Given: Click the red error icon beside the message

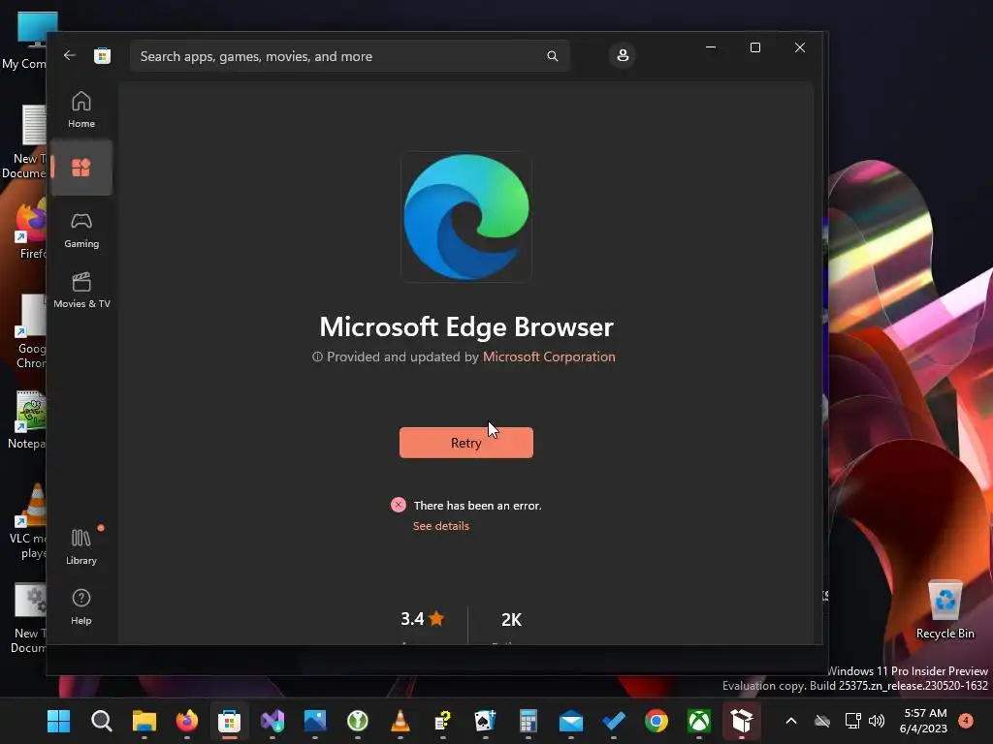Looking at the screenshot, I should coord(399,505).
